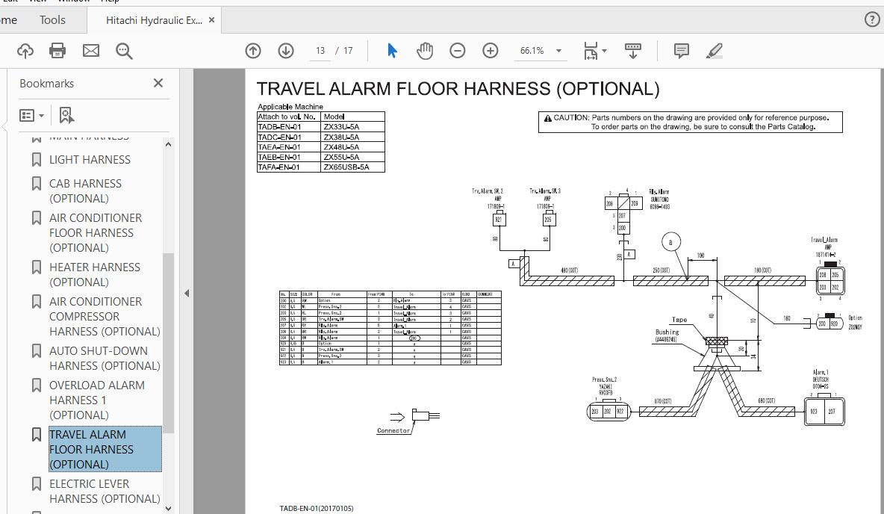Switch to Hitachi Hydraulic Ex... document tab
This screenshot has height=514, width=884.
154,20
